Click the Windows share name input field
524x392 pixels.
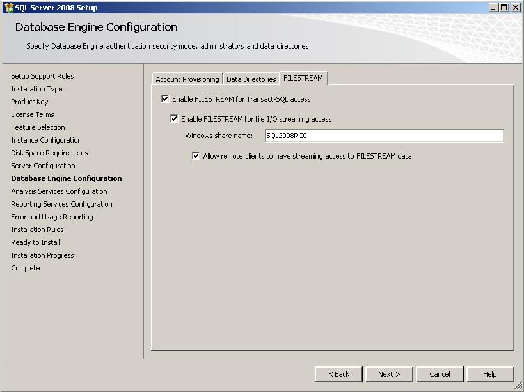pos(385,136)
